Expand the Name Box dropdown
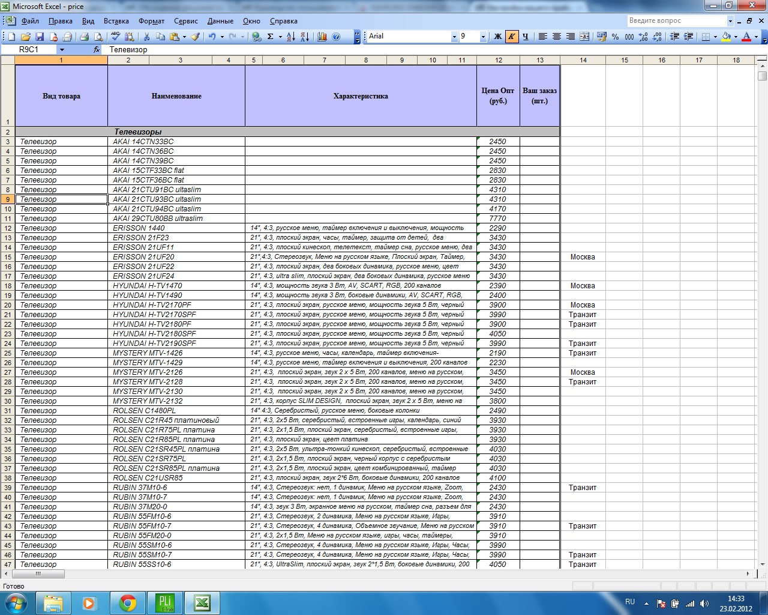 [61, 50]
